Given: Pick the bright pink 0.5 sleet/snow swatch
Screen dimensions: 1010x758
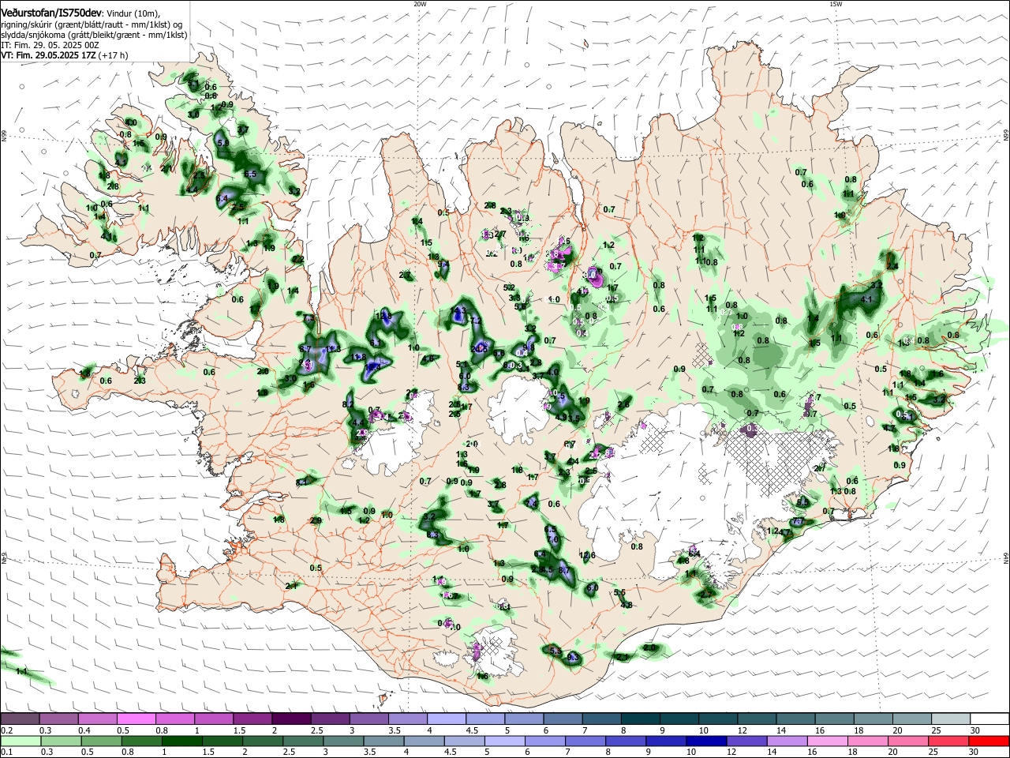Looking at the screenshot, I should (x=137, y=719).
